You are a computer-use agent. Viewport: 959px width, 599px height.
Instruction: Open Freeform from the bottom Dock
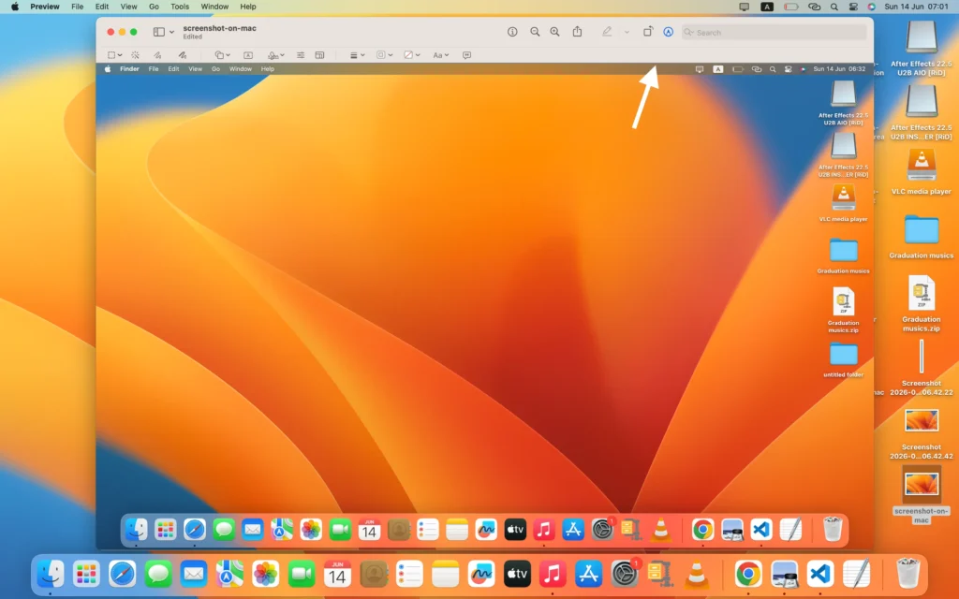pos(480,574)
